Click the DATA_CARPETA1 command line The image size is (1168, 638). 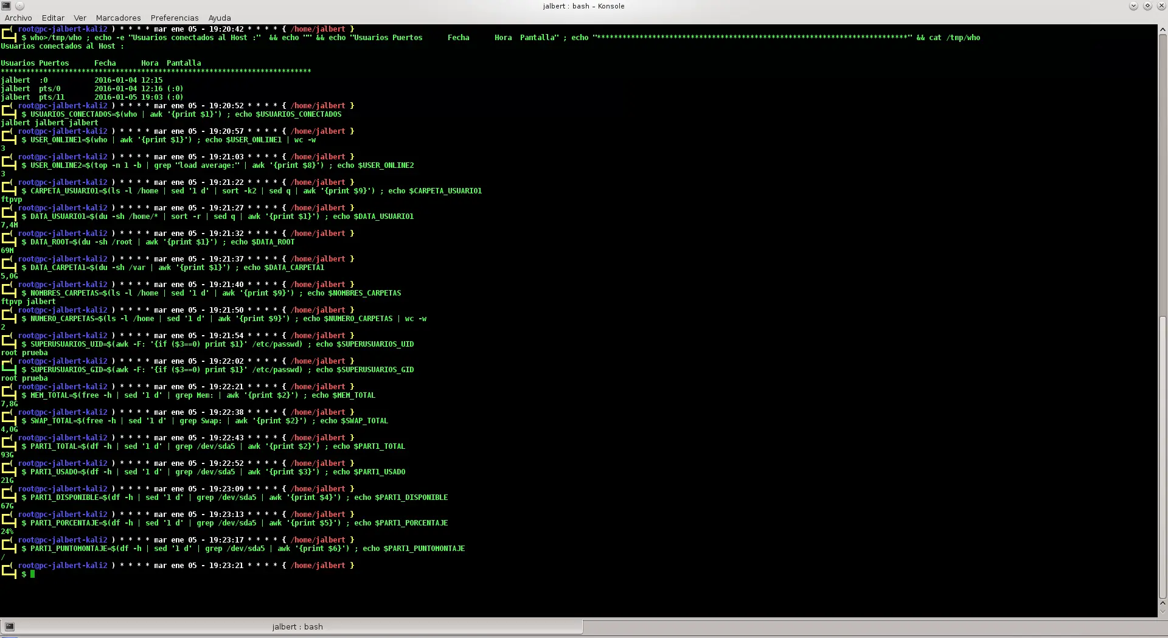[x=173, y=268]
